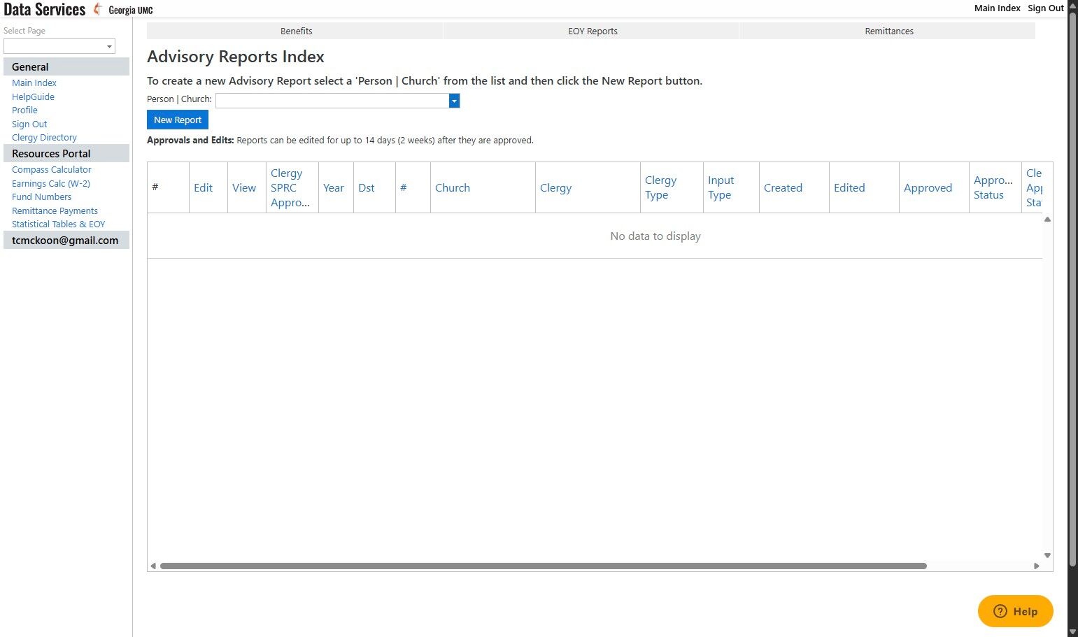Sort by Clergy SPRC Approval column header
Viewport: 1078px width, 637px height.
[290, 187]
